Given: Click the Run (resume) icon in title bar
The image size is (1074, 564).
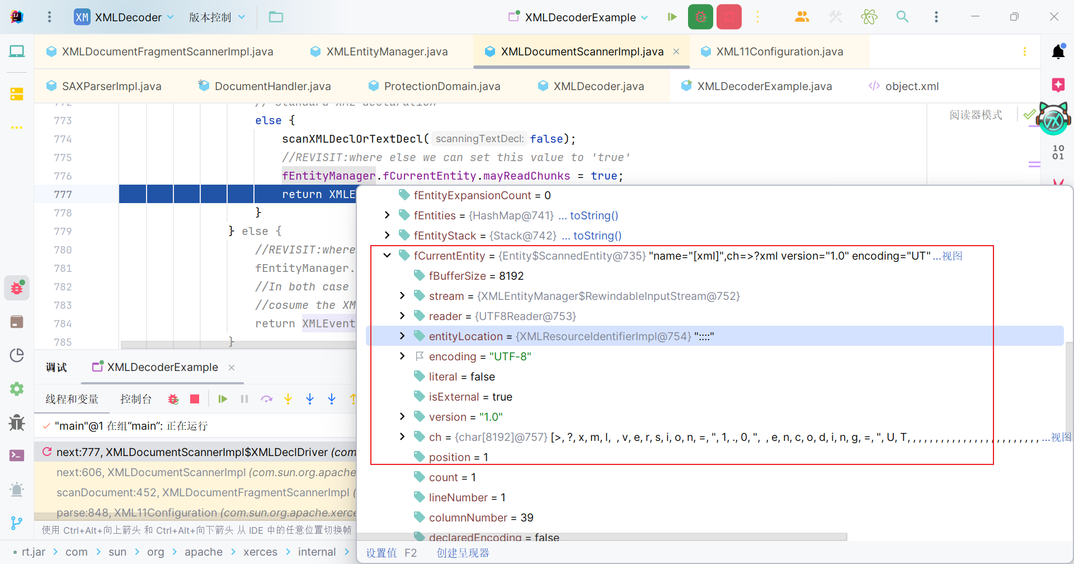Looking at the screenshot, I should click(x=672, y=17).
